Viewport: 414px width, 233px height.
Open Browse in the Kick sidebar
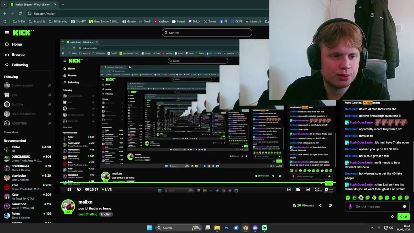(x=15, y=55)
